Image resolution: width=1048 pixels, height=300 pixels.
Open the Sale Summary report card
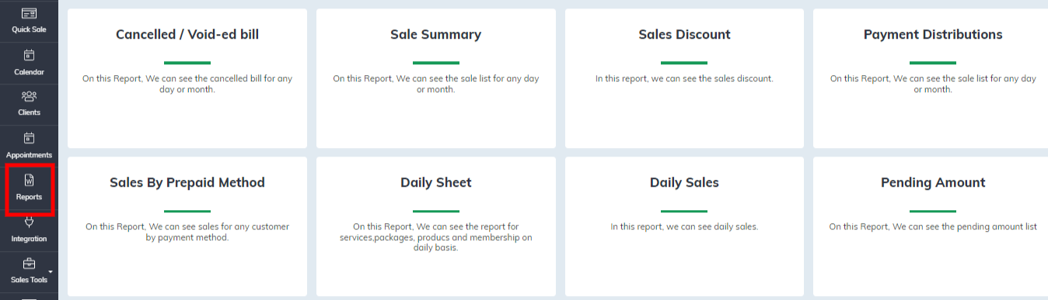[435, 78]
